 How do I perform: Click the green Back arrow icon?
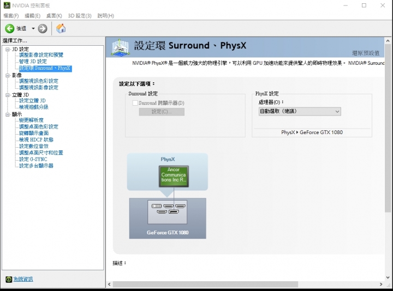10,28
